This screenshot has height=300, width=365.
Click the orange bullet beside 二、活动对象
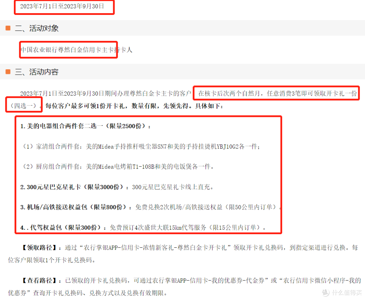[8, 28]
